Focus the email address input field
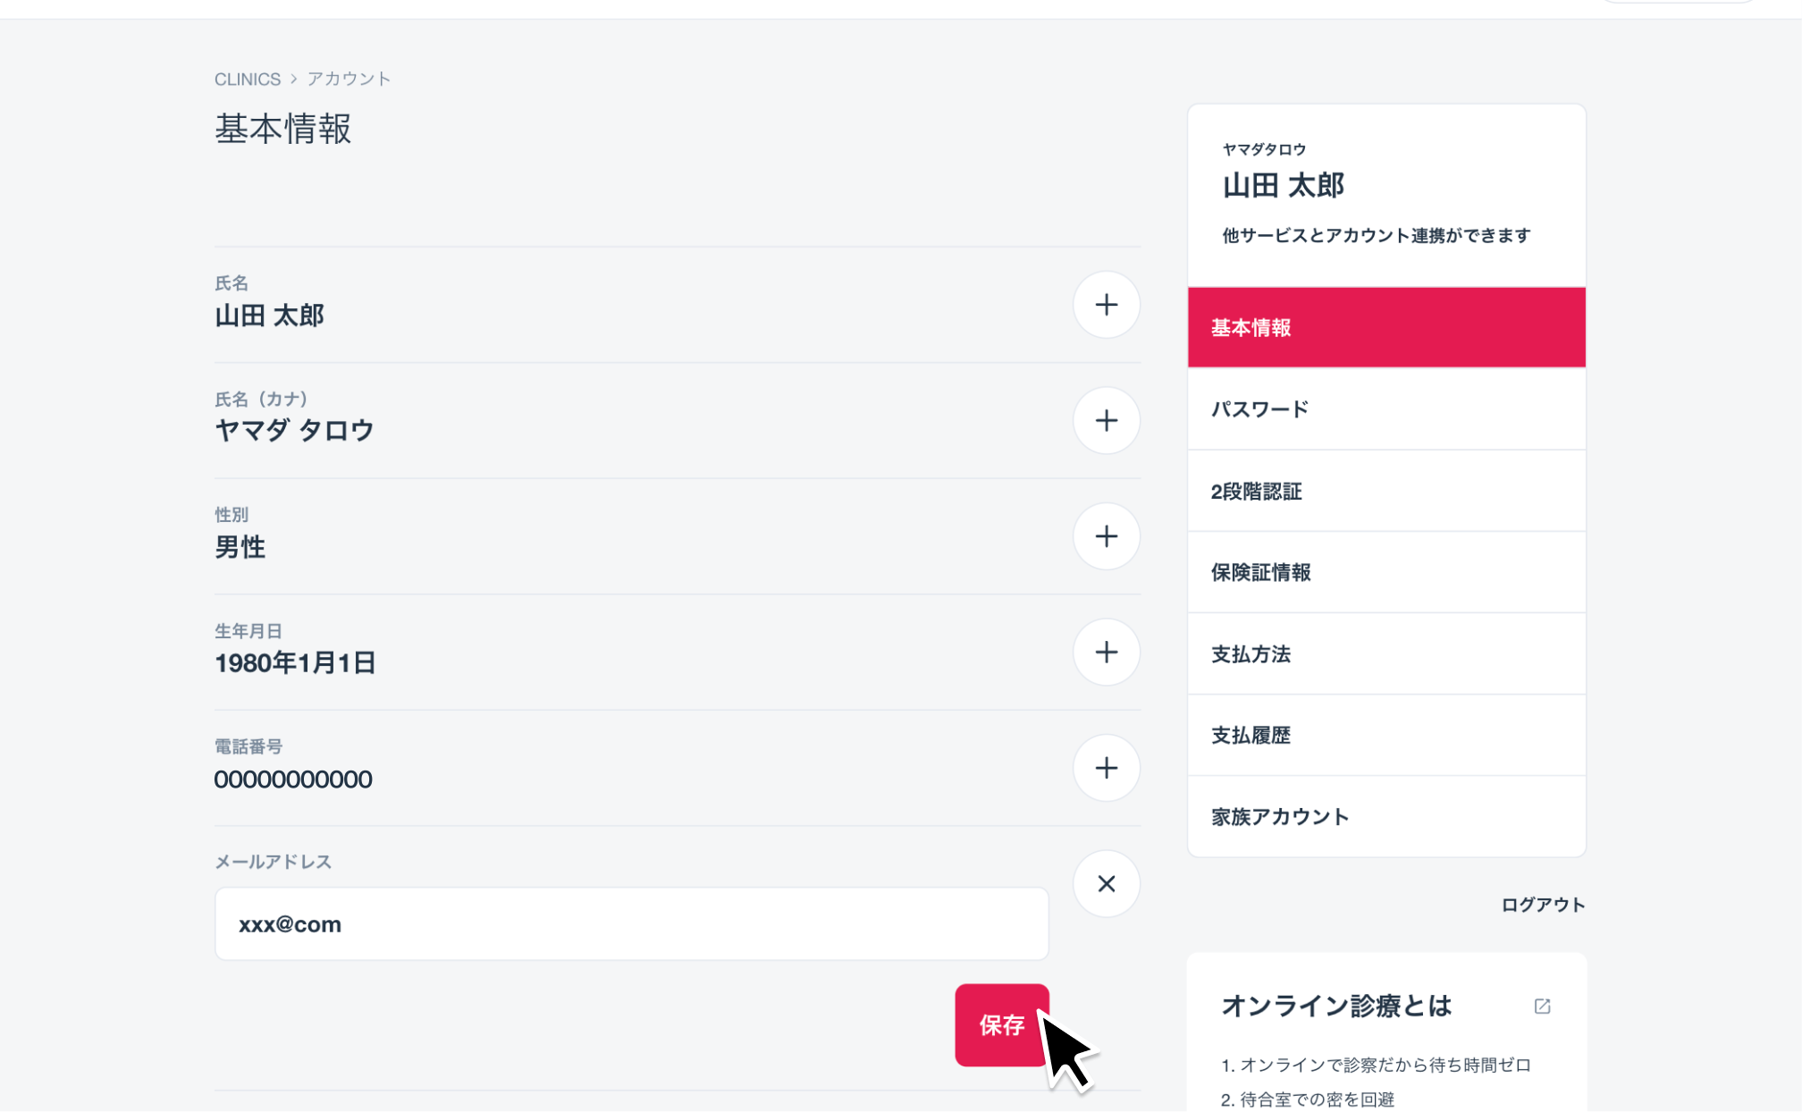 click(x=631, y=924)
